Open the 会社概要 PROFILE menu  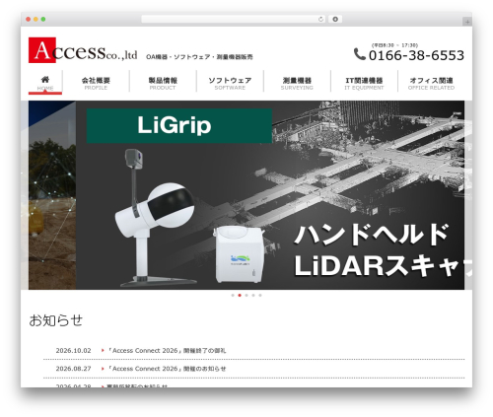point(96,83)
